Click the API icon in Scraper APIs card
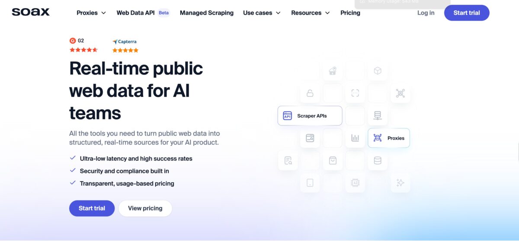The width and height of the screenshot is (519, 241). pos(288,116)
